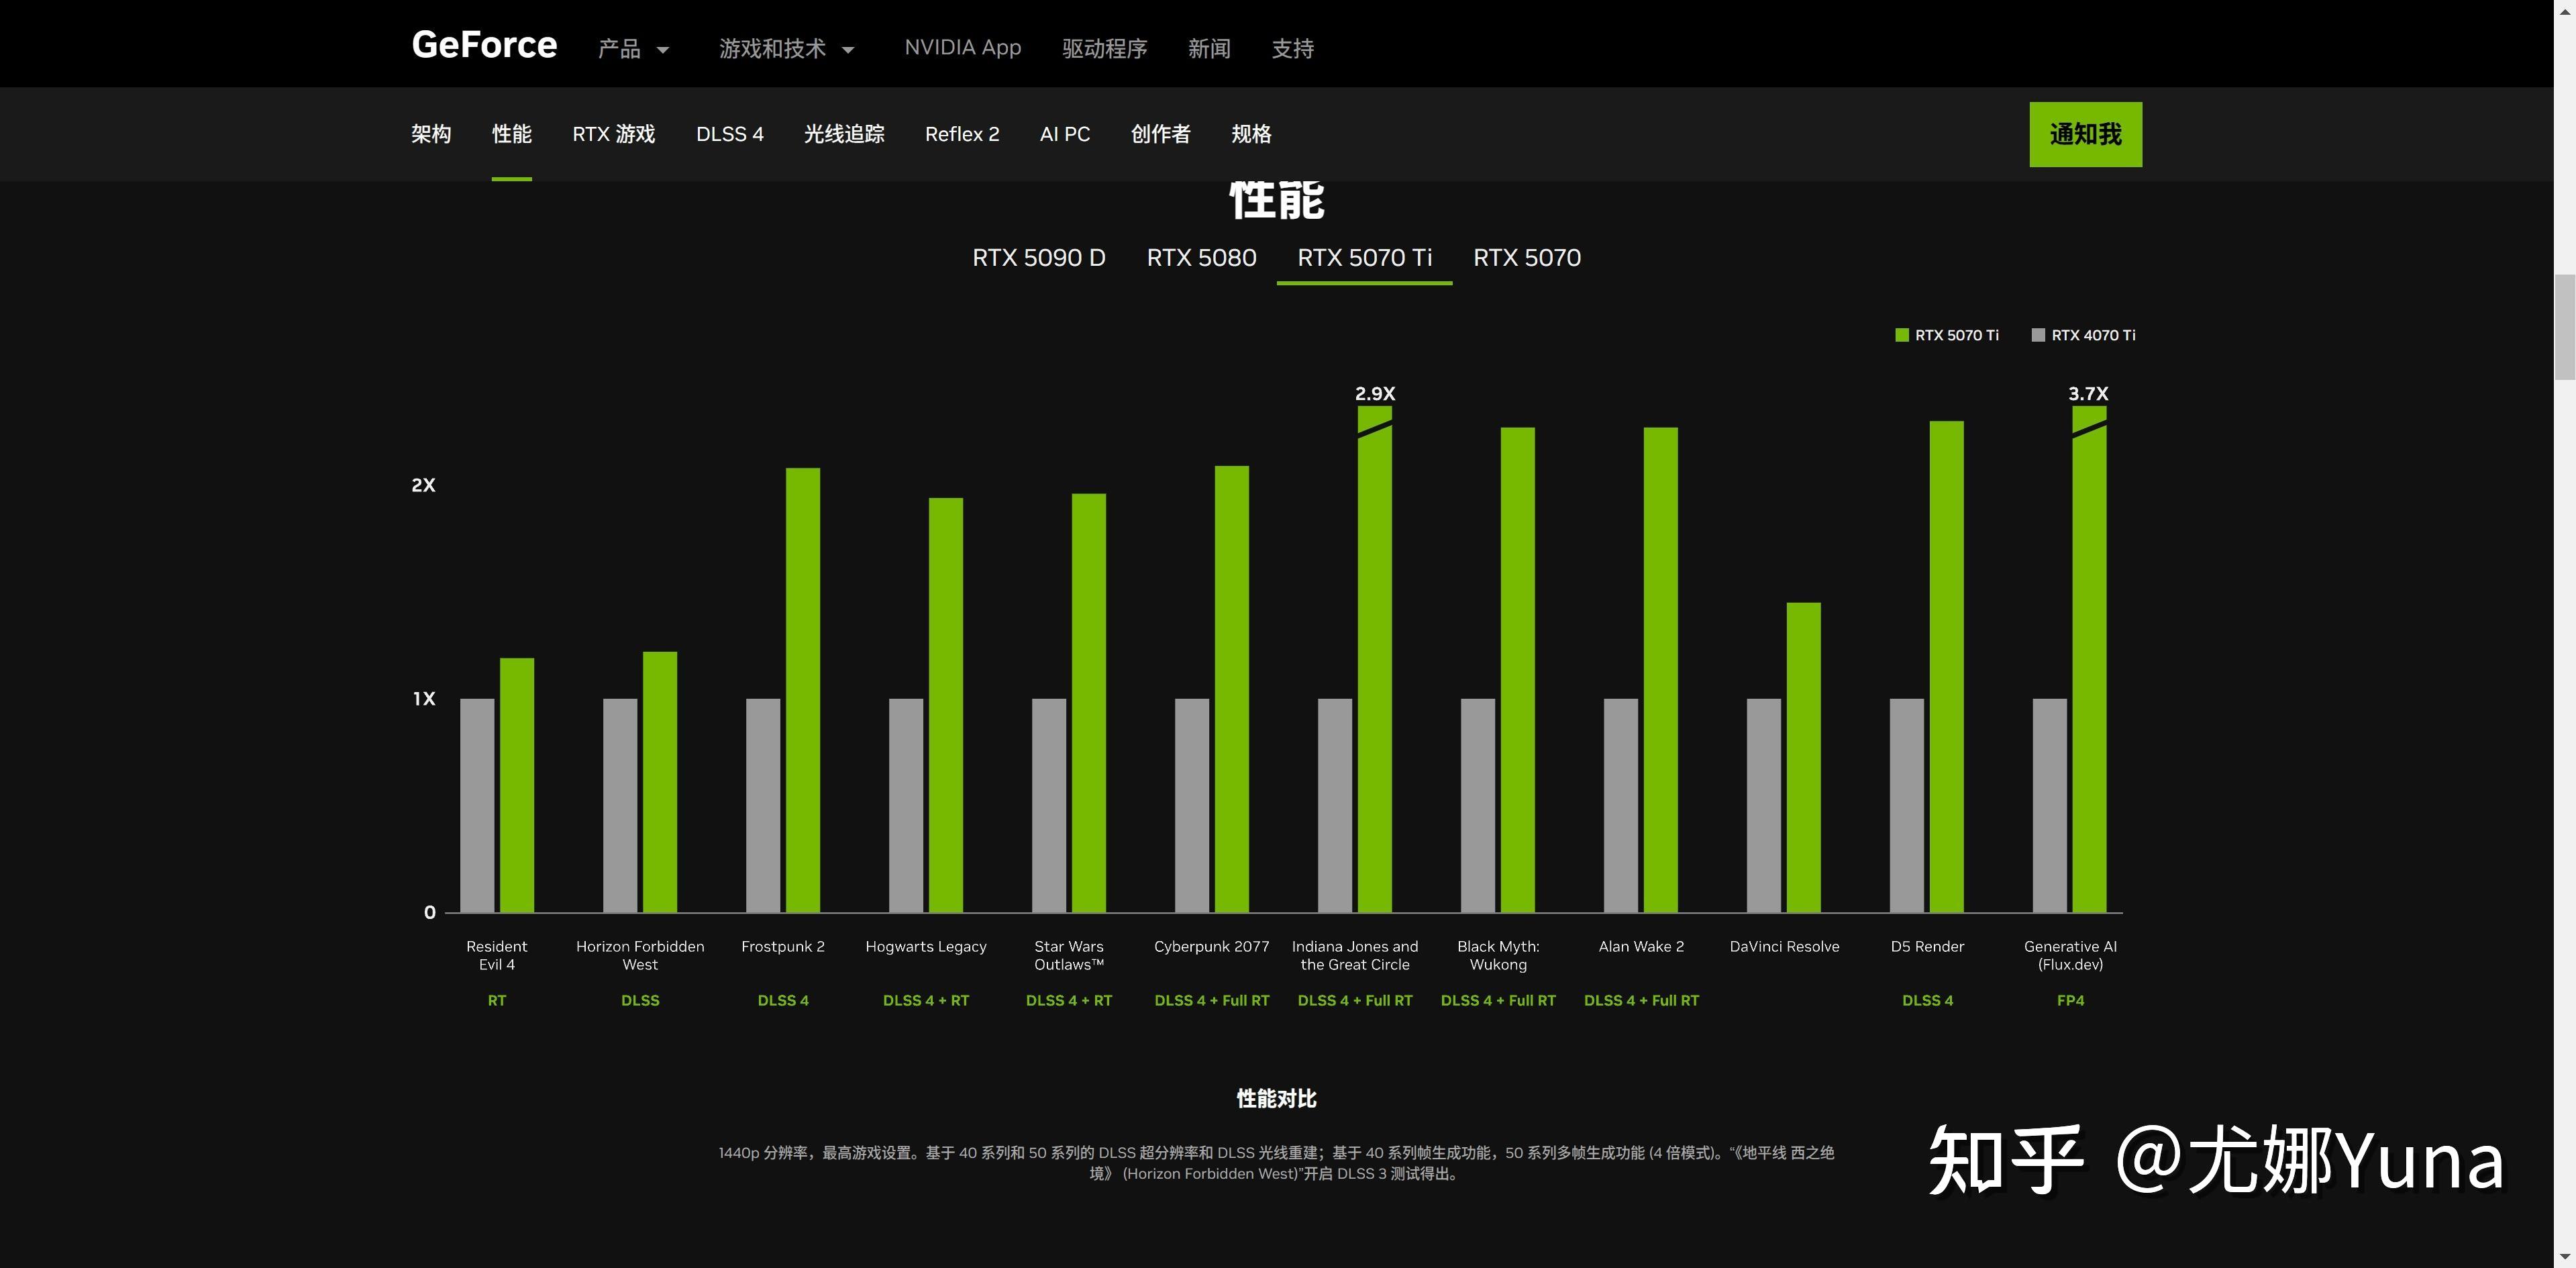Click the green Cyberpunk 2077 bar
Viewport: 2576px width, 1268px height.
(x=1232, y=689)
